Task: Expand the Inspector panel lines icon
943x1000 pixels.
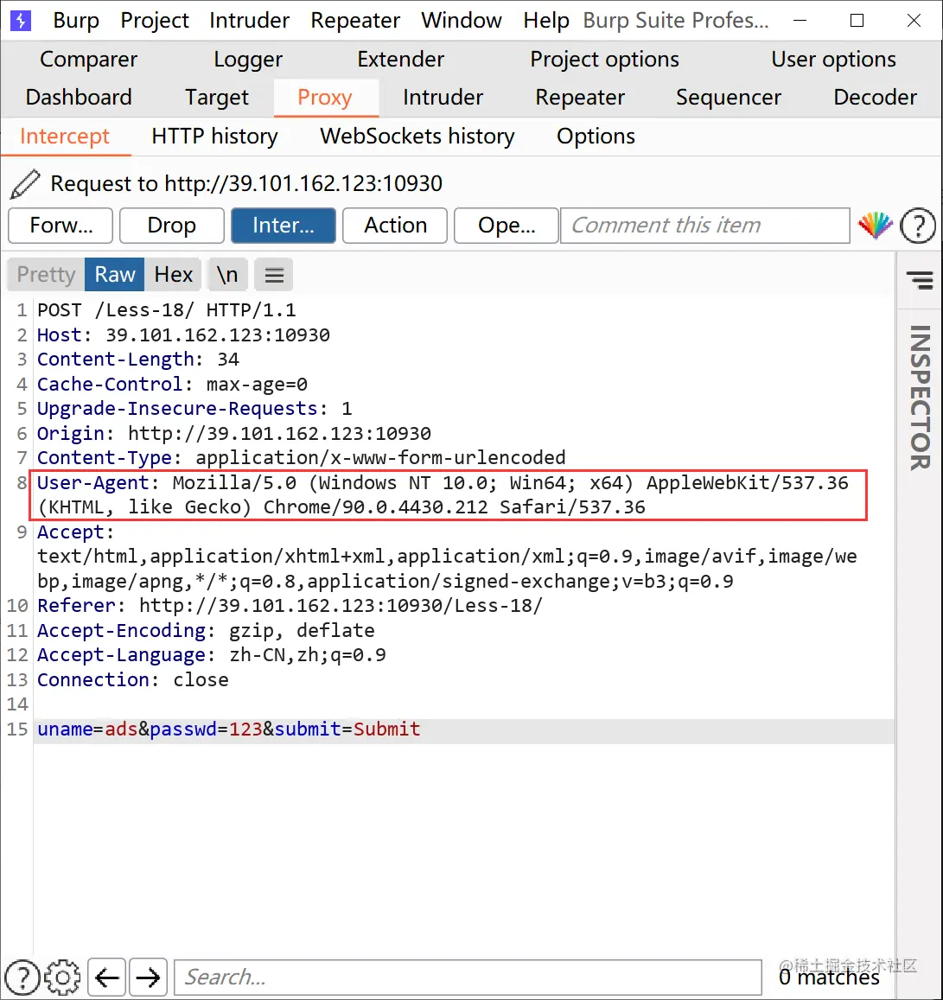Action: coord(920,279)
